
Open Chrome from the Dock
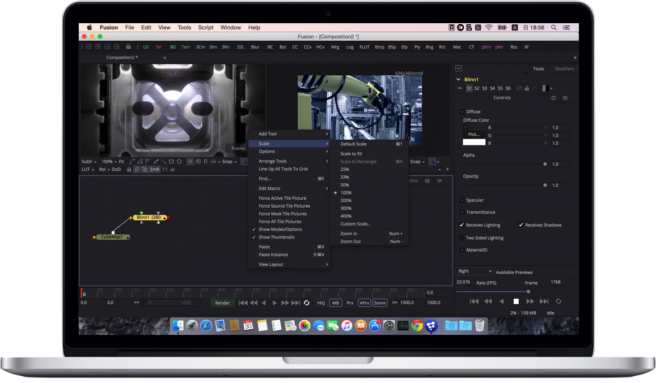417,325
